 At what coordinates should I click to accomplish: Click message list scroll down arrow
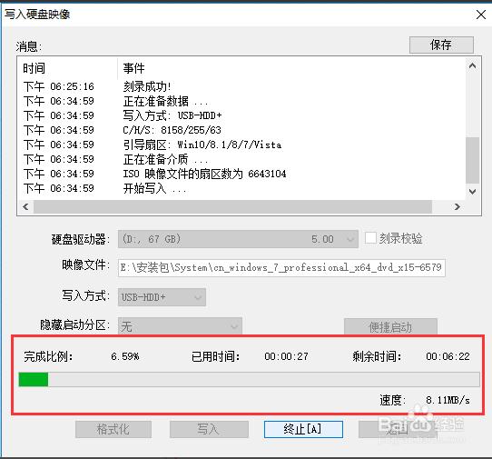click(472, 192)
